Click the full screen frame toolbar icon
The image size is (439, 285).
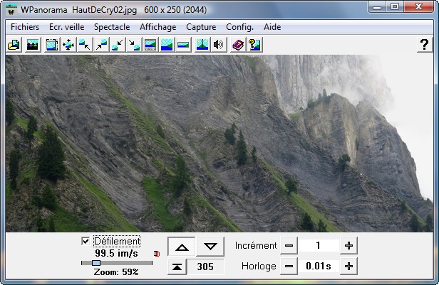pos(52,45)
